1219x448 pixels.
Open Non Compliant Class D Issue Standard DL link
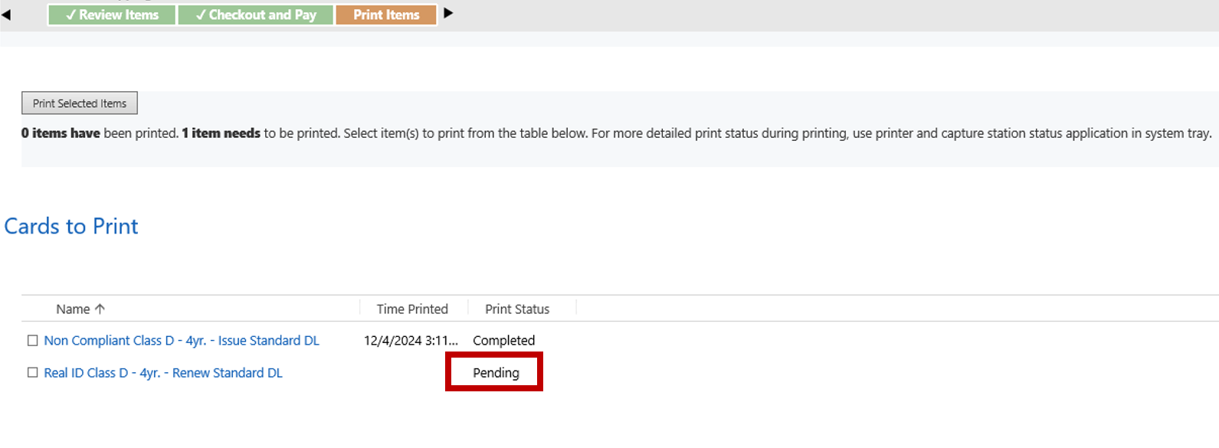(x=182, y=341)
